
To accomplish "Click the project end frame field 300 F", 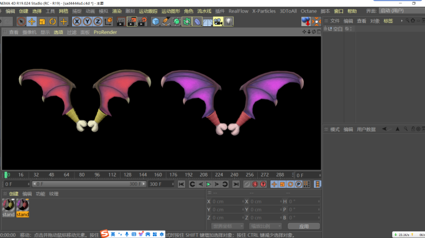I will [162, 184].
